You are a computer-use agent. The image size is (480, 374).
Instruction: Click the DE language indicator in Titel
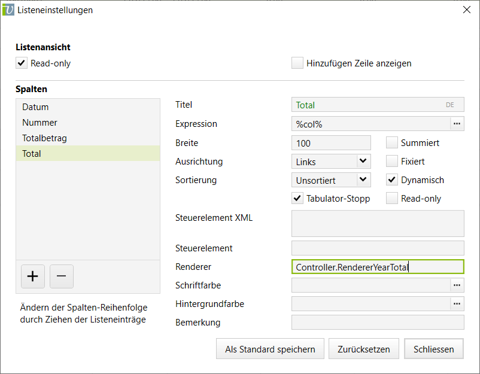click(450, 105)
